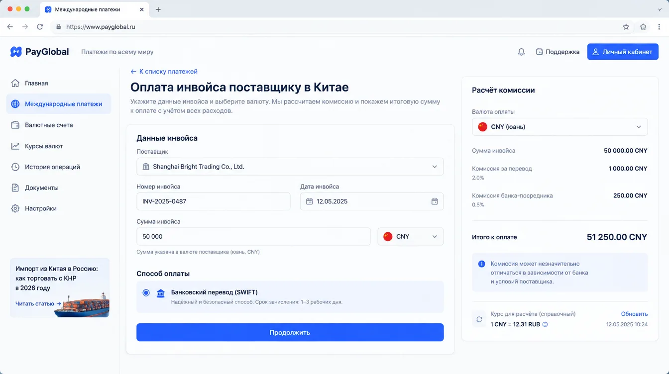Open notifications bell
The width and height of the screenshot is (669, 374).
(x=521, y=52)
